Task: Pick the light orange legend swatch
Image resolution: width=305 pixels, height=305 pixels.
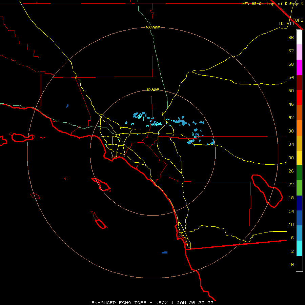Action: pos(299,128)
